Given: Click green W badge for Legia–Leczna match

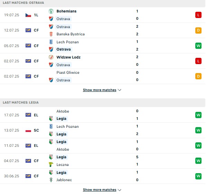Looking at the screenshot, I should pyautogui.click(x=198, y=161).
